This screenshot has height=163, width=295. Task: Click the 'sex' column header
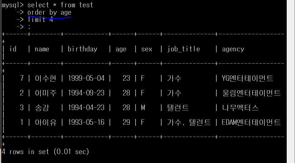coord(147,49)
